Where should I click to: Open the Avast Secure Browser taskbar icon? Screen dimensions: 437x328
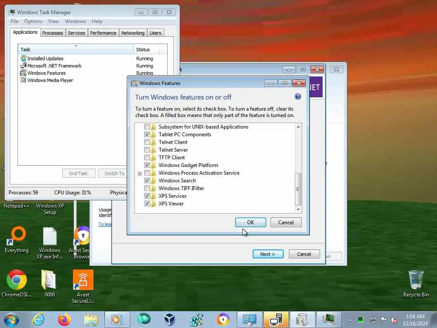[x=223, y=319]
